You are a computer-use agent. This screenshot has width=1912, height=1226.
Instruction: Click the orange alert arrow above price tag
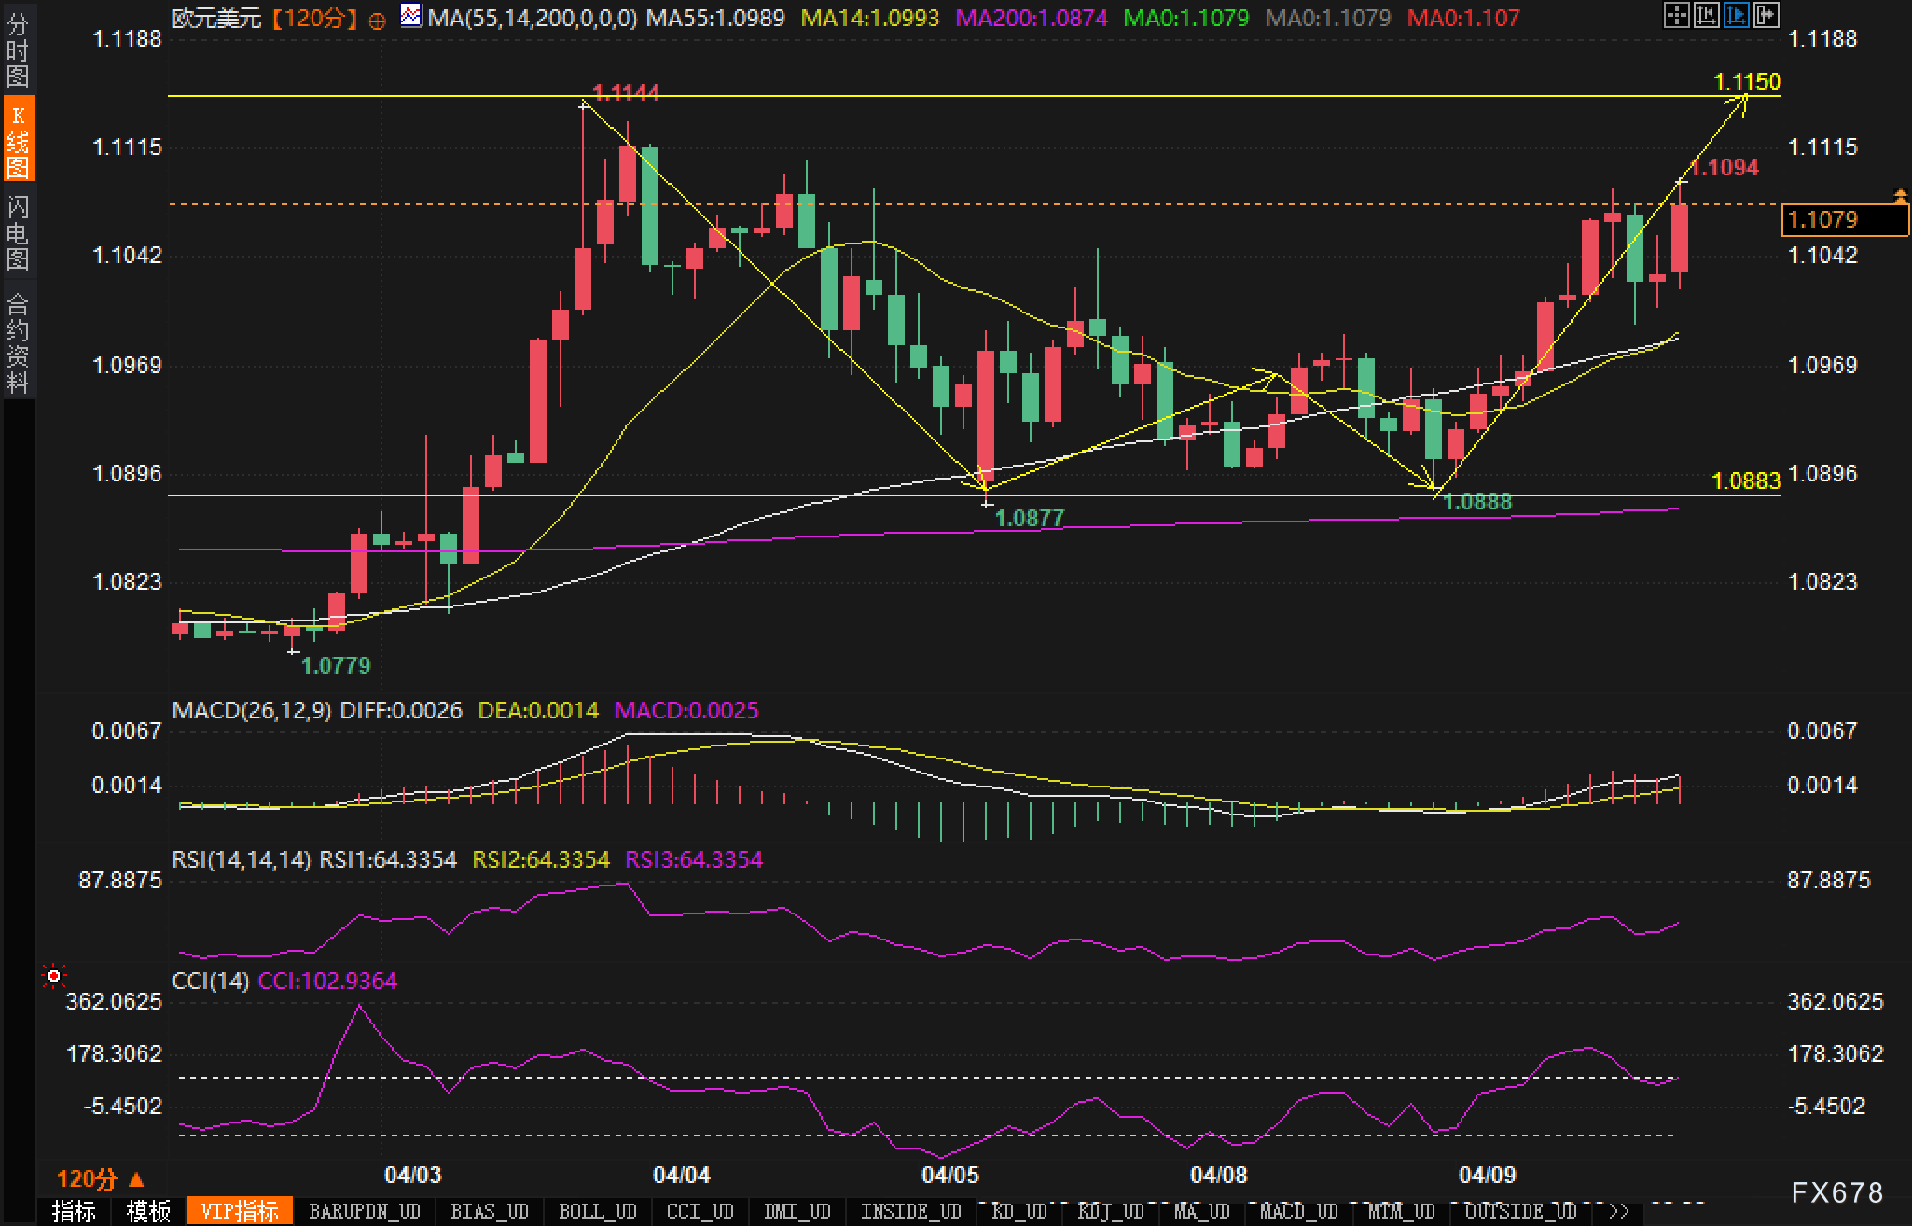tap(1900, 195)
